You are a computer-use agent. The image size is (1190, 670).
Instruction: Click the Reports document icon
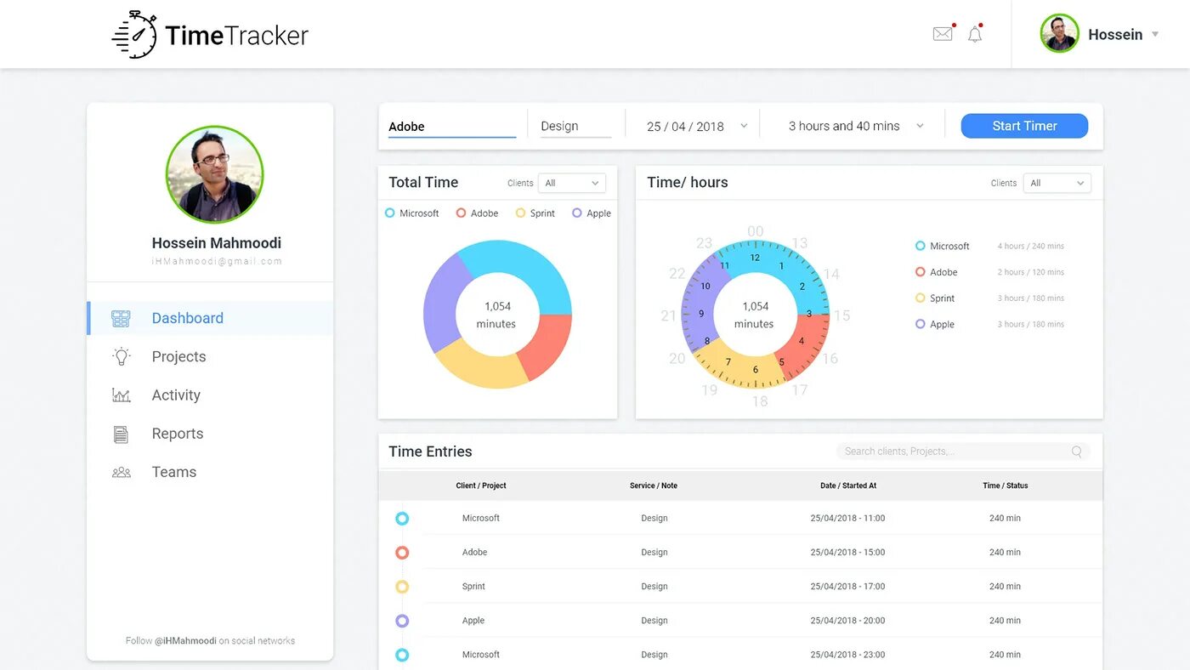pyautogui.click(x=122, y=434)
